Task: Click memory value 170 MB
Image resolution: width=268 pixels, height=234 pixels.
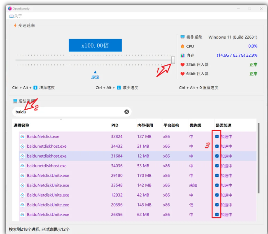Action: tap(144, 175)
